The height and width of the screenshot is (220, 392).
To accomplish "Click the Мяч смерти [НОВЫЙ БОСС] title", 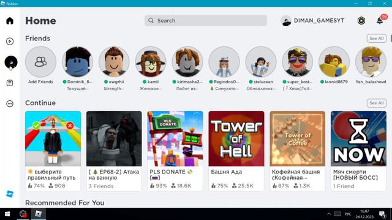I will 355,175.
